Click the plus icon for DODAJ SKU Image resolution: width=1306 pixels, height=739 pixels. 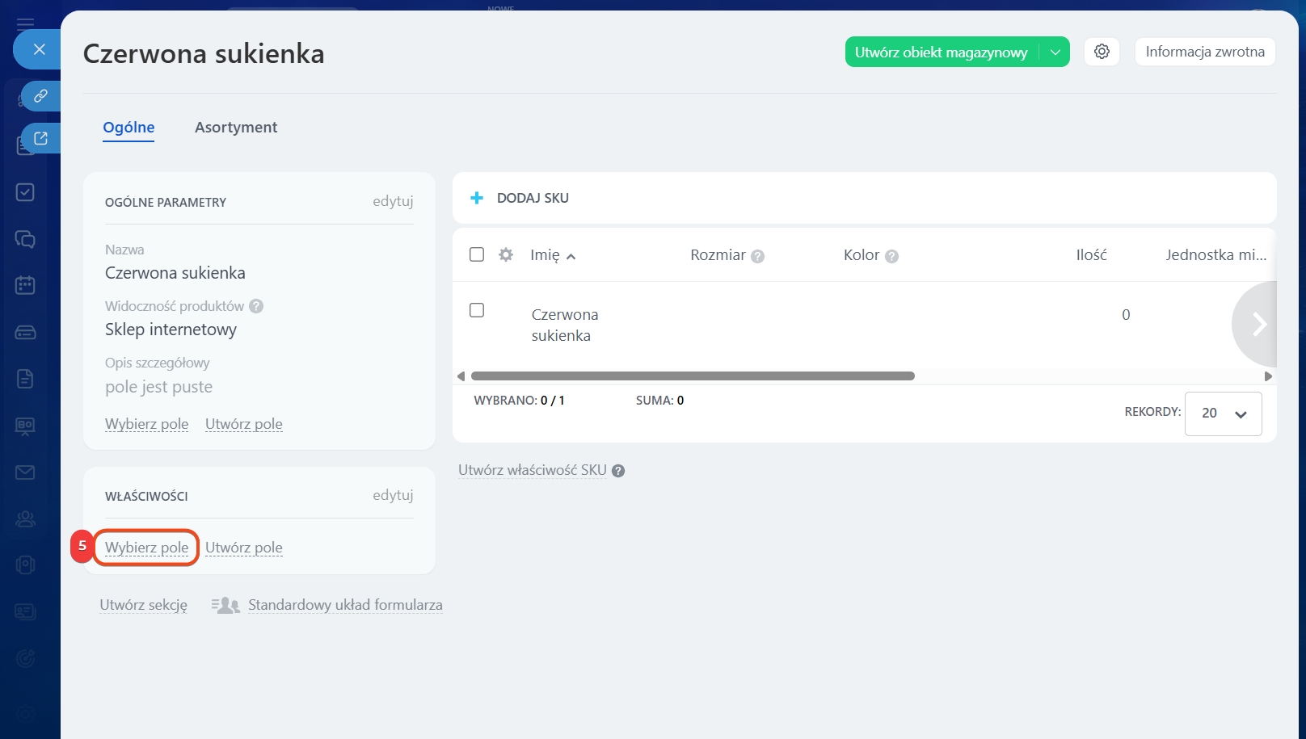pyautogui.click(x=477, y=198)
